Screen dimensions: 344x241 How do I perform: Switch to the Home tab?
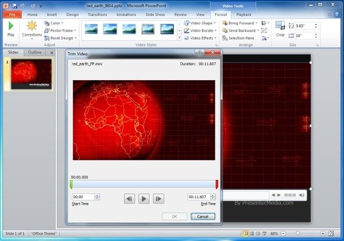[33, 14]
